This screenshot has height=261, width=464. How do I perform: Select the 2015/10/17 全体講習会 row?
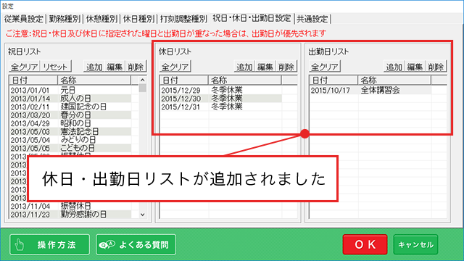pyautogui.click(x=370, y=90)
